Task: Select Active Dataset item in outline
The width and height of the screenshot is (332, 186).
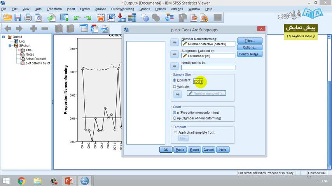Action: point(36,59)
